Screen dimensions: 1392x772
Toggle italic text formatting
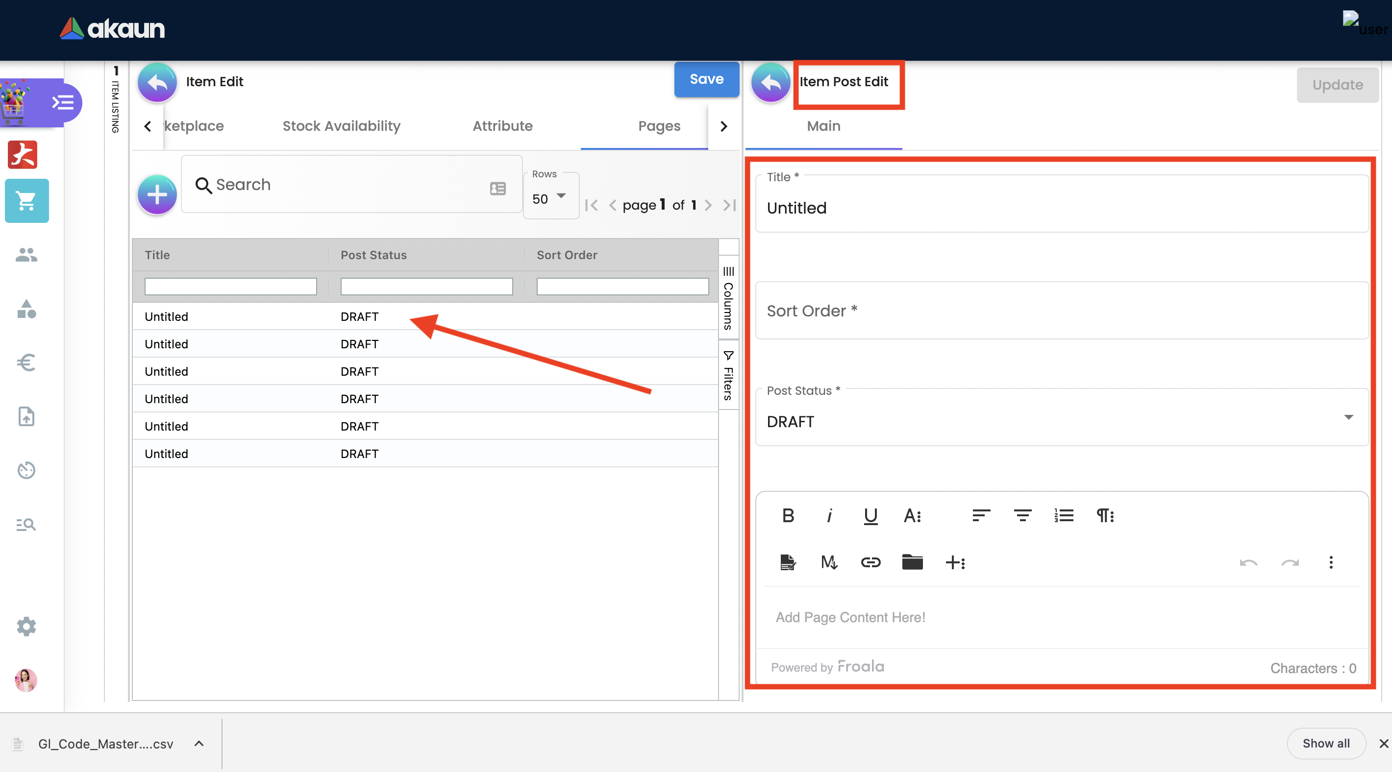tap(829, 515)
